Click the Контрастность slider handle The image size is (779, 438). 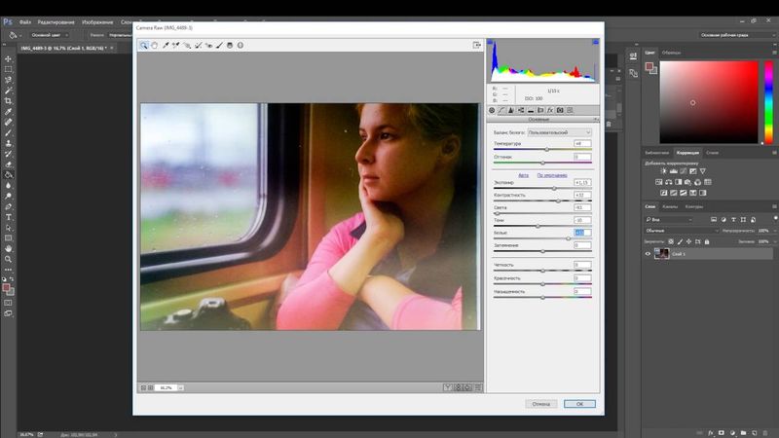click(x=558, y=201)
